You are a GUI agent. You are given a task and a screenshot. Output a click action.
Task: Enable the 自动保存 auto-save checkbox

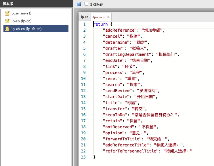pyautogui.click(x=86, y=4)
